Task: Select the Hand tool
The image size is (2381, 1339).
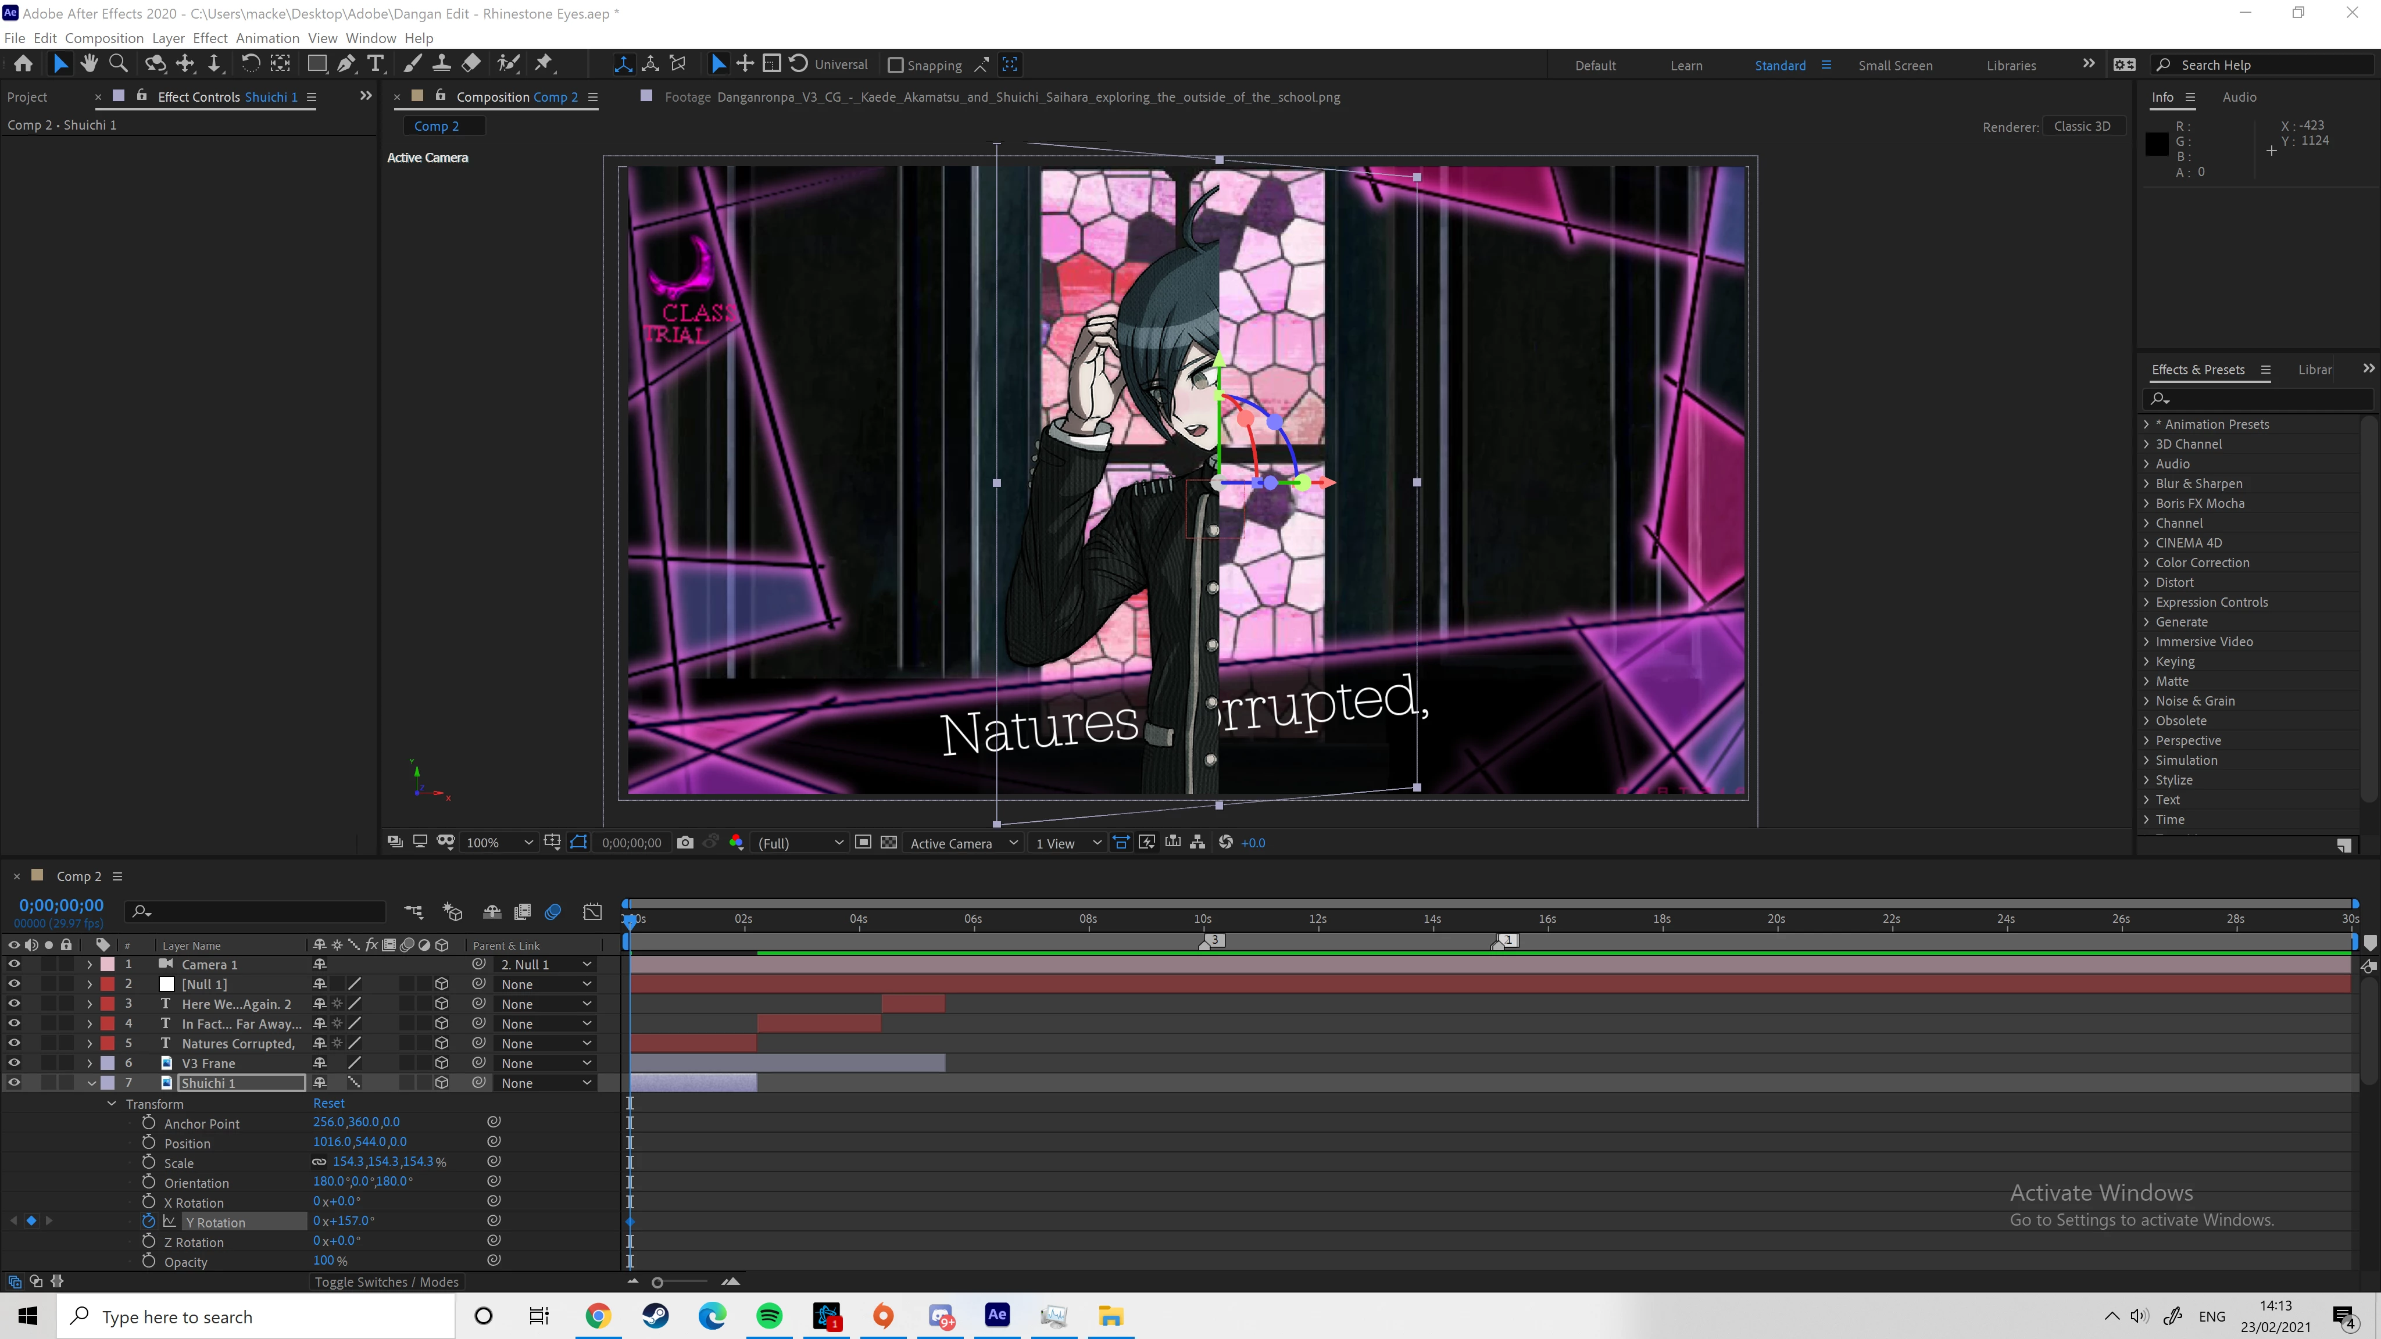Action: [90, 64]
